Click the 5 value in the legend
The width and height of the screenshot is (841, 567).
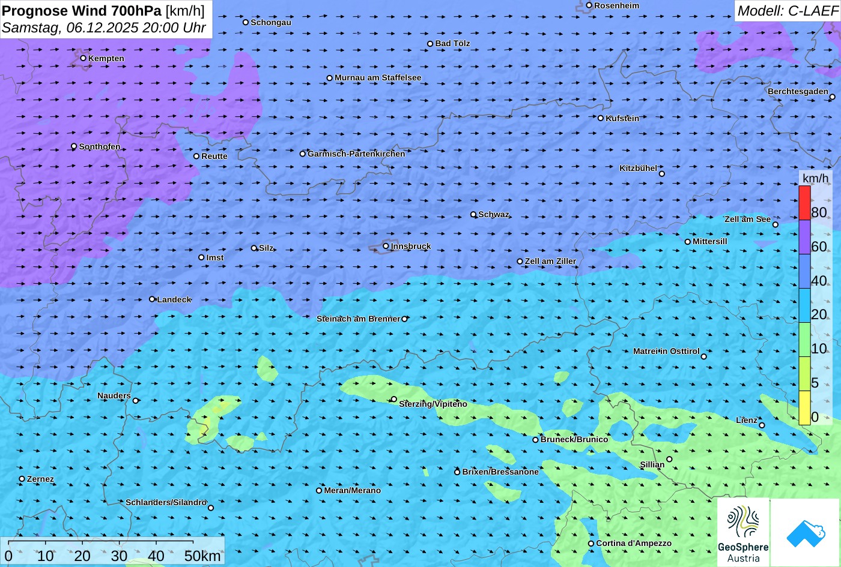[x=815, y=383]
